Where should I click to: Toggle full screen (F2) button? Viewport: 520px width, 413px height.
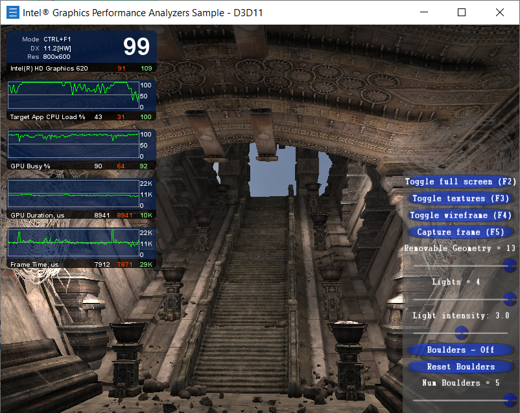460,182
